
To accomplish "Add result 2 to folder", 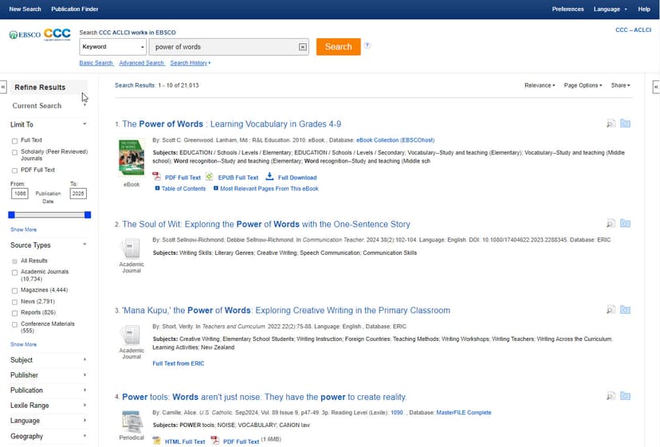I will 626,223.
